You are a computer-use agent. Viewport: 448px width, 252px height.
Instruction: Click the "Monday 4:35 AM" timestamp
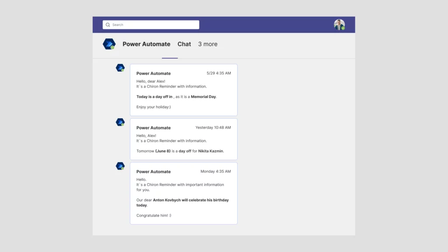coord(215,171)
